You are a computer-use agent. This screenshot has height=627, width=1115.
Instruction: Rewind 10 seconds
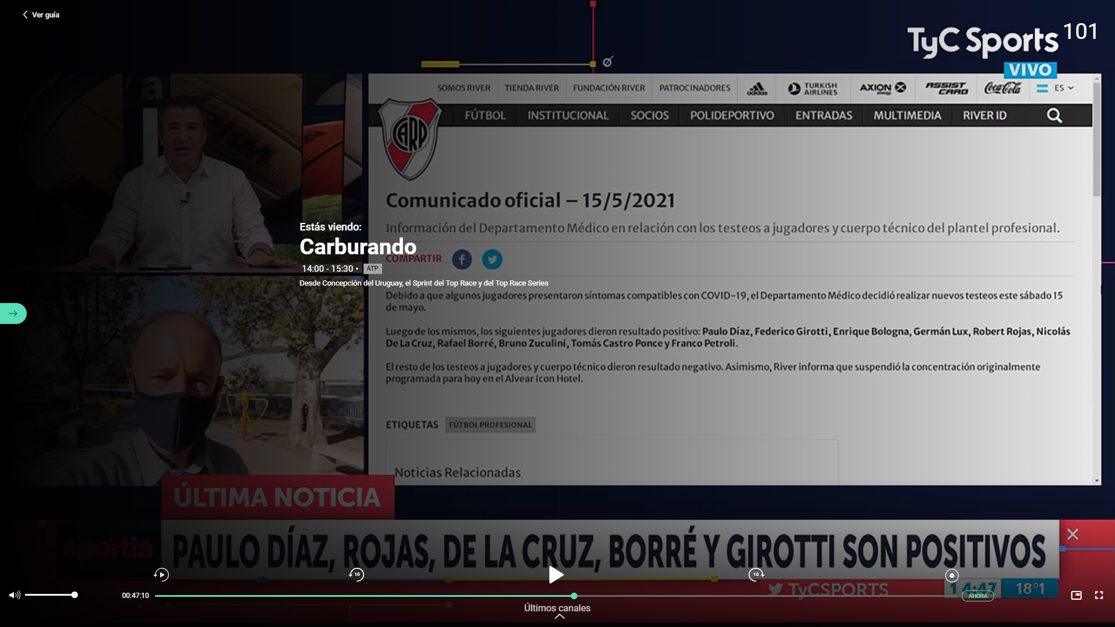click(x=357, y=575)
